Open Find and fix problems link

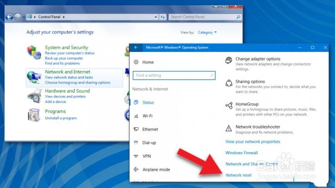click(62, 63)
